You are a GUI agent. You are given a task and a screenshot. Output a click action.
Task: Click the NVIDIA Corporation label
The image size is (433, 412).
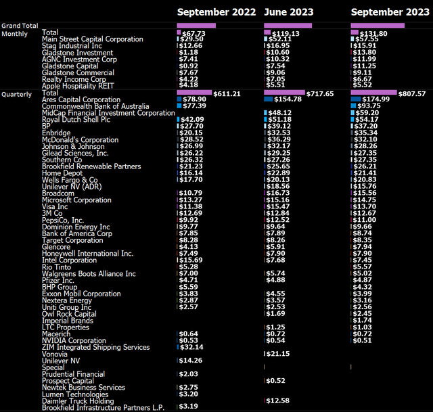(x=74, y=340)
